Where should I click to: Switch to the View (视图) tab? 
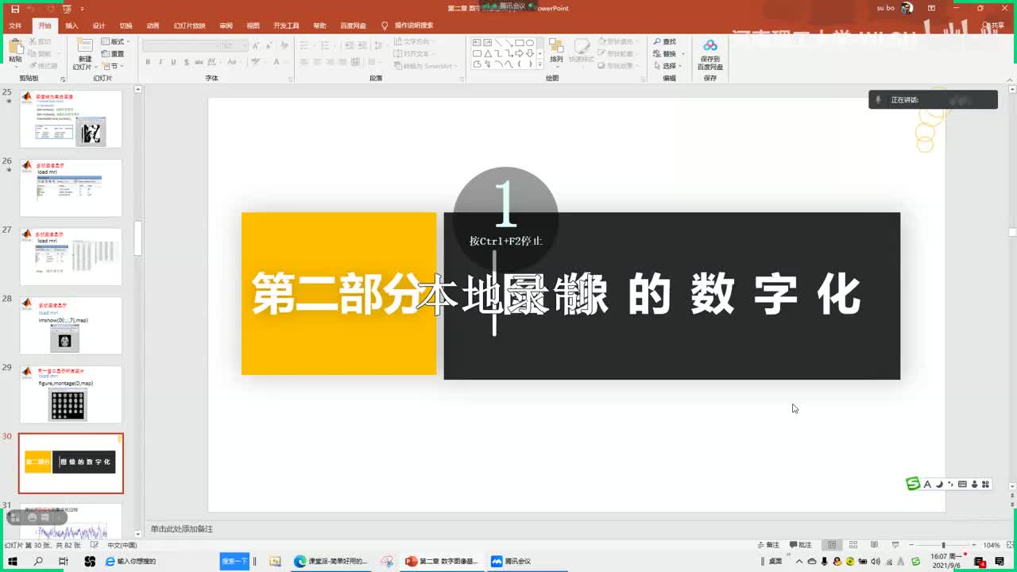[253, 25]
